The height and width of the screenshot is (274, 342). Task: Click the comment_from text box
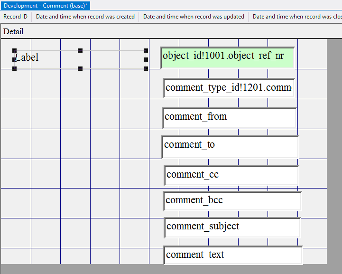click(x=229, y=118)
